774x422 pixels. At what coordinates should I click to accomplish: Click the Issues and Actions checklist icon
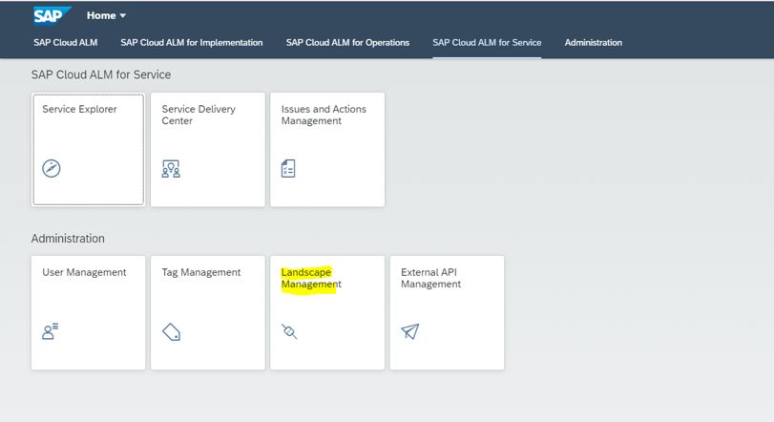[288, 168]
